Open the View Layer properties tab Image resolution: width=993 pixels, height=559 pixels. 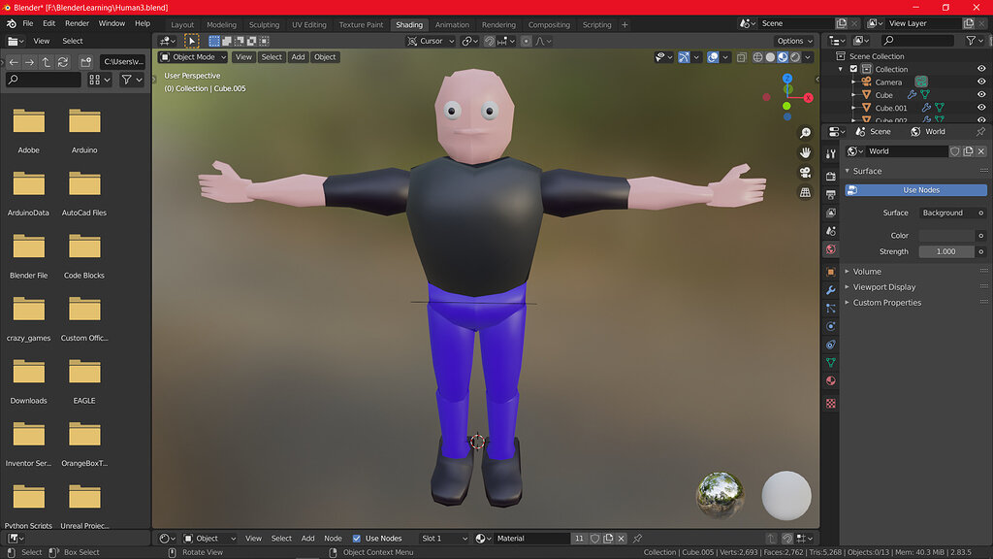[831, 213]
